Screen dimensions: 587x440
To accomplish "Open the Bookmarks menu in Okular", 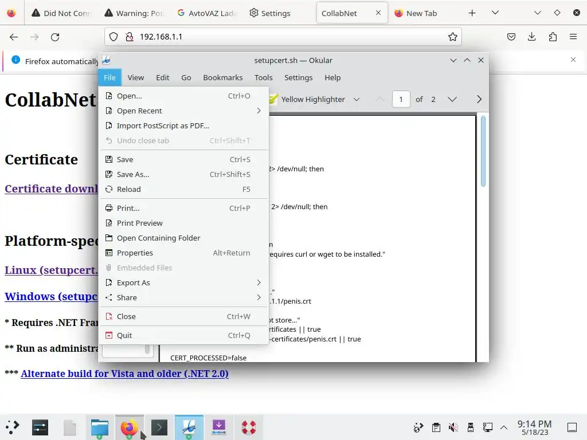I will [x=223, y=77].
